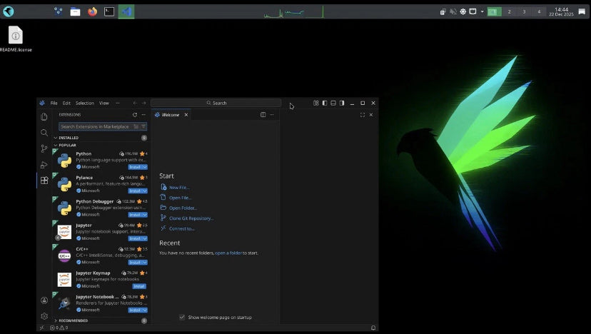
Task: Open the file manager from the top panel
Action: [x=75, y=11]
